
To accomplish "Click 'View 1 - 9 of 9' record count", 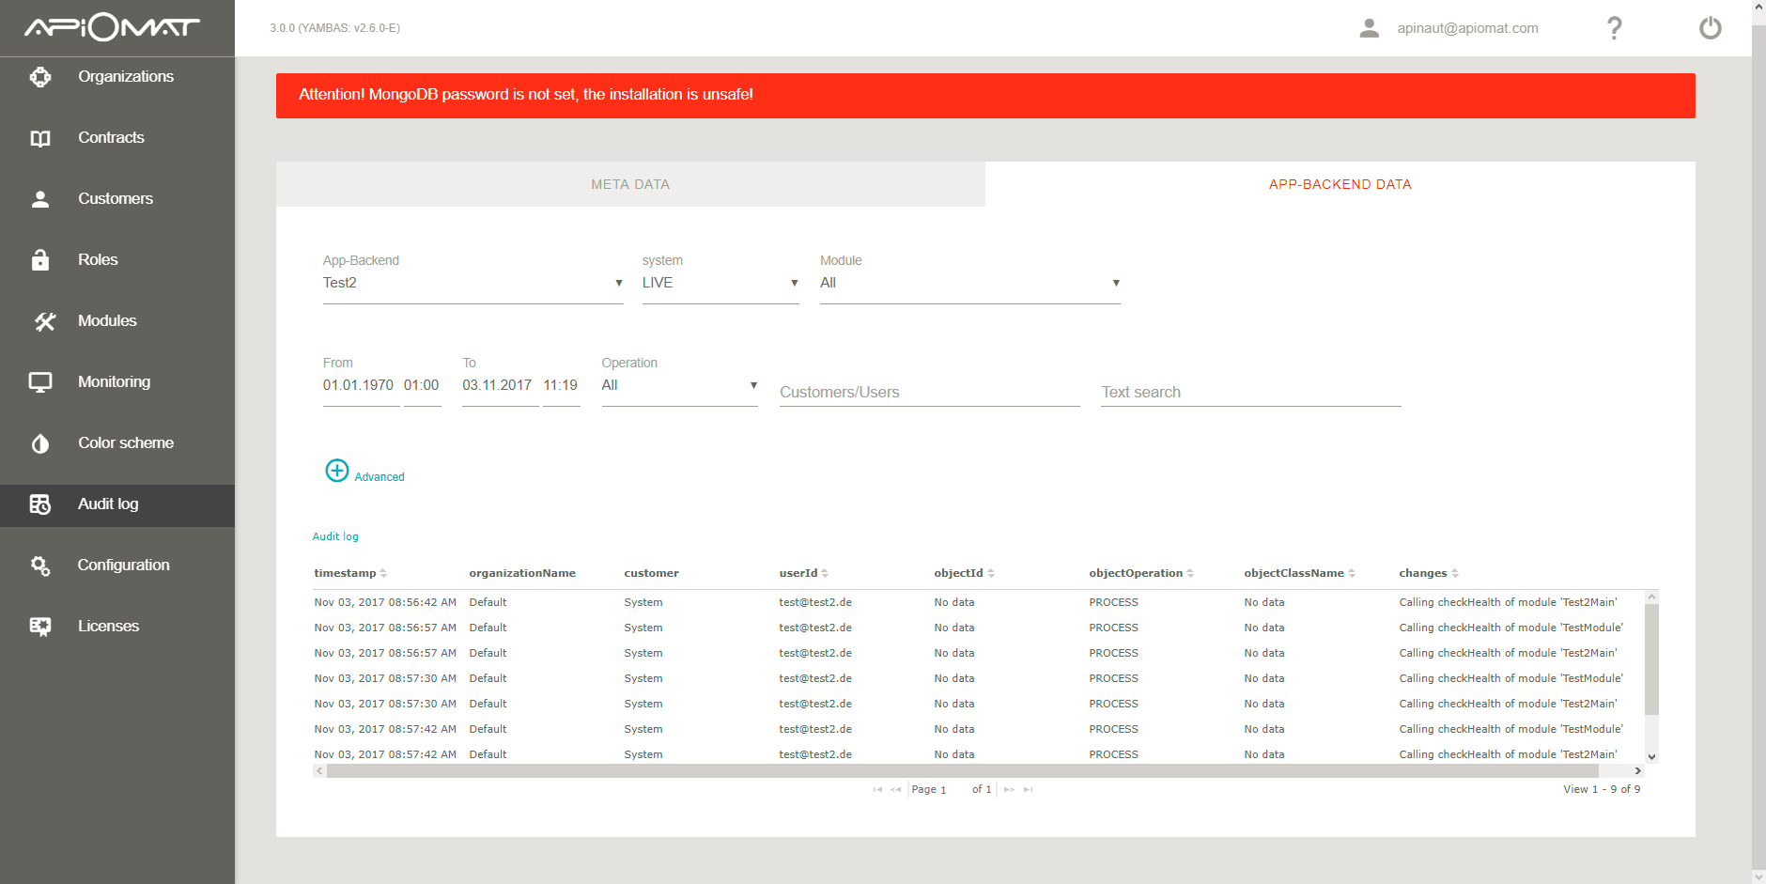I will (1602, 790).
